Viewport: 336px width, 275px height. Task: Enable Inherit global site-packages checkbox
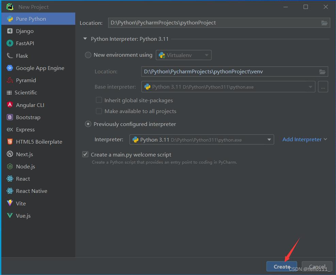[x=99, y=100]
